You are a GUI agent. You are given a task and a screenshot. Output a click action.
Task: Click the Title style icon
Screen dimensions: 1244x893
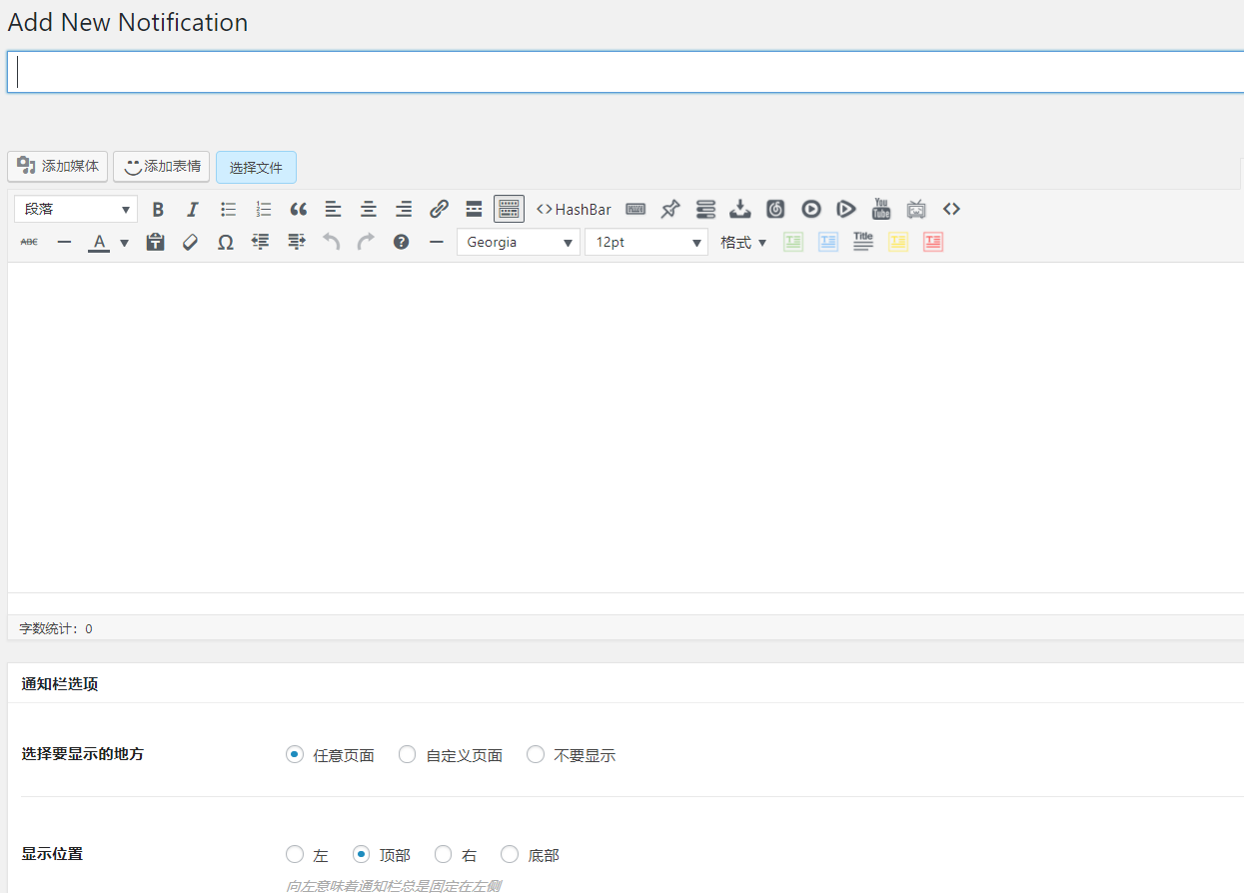pyautogui.click(x=863, y=242)
